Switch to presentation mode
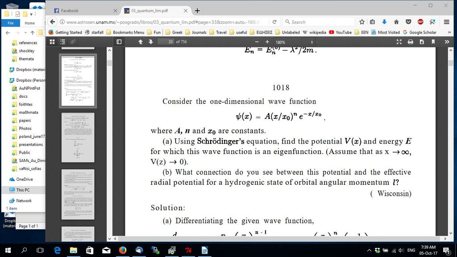 (399, 42)
